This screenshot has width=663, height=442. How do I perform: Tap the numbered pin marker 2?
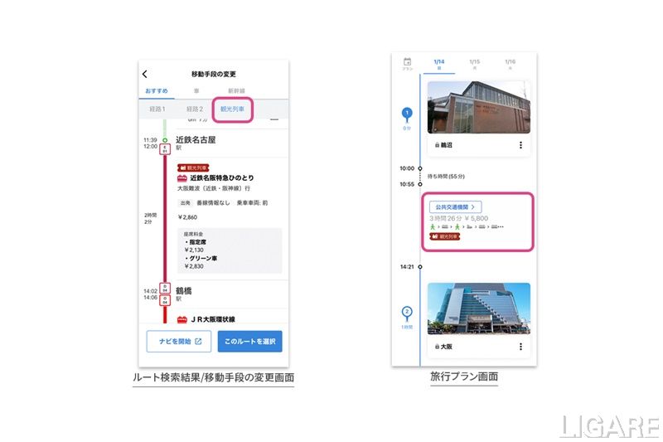point(407,313)
